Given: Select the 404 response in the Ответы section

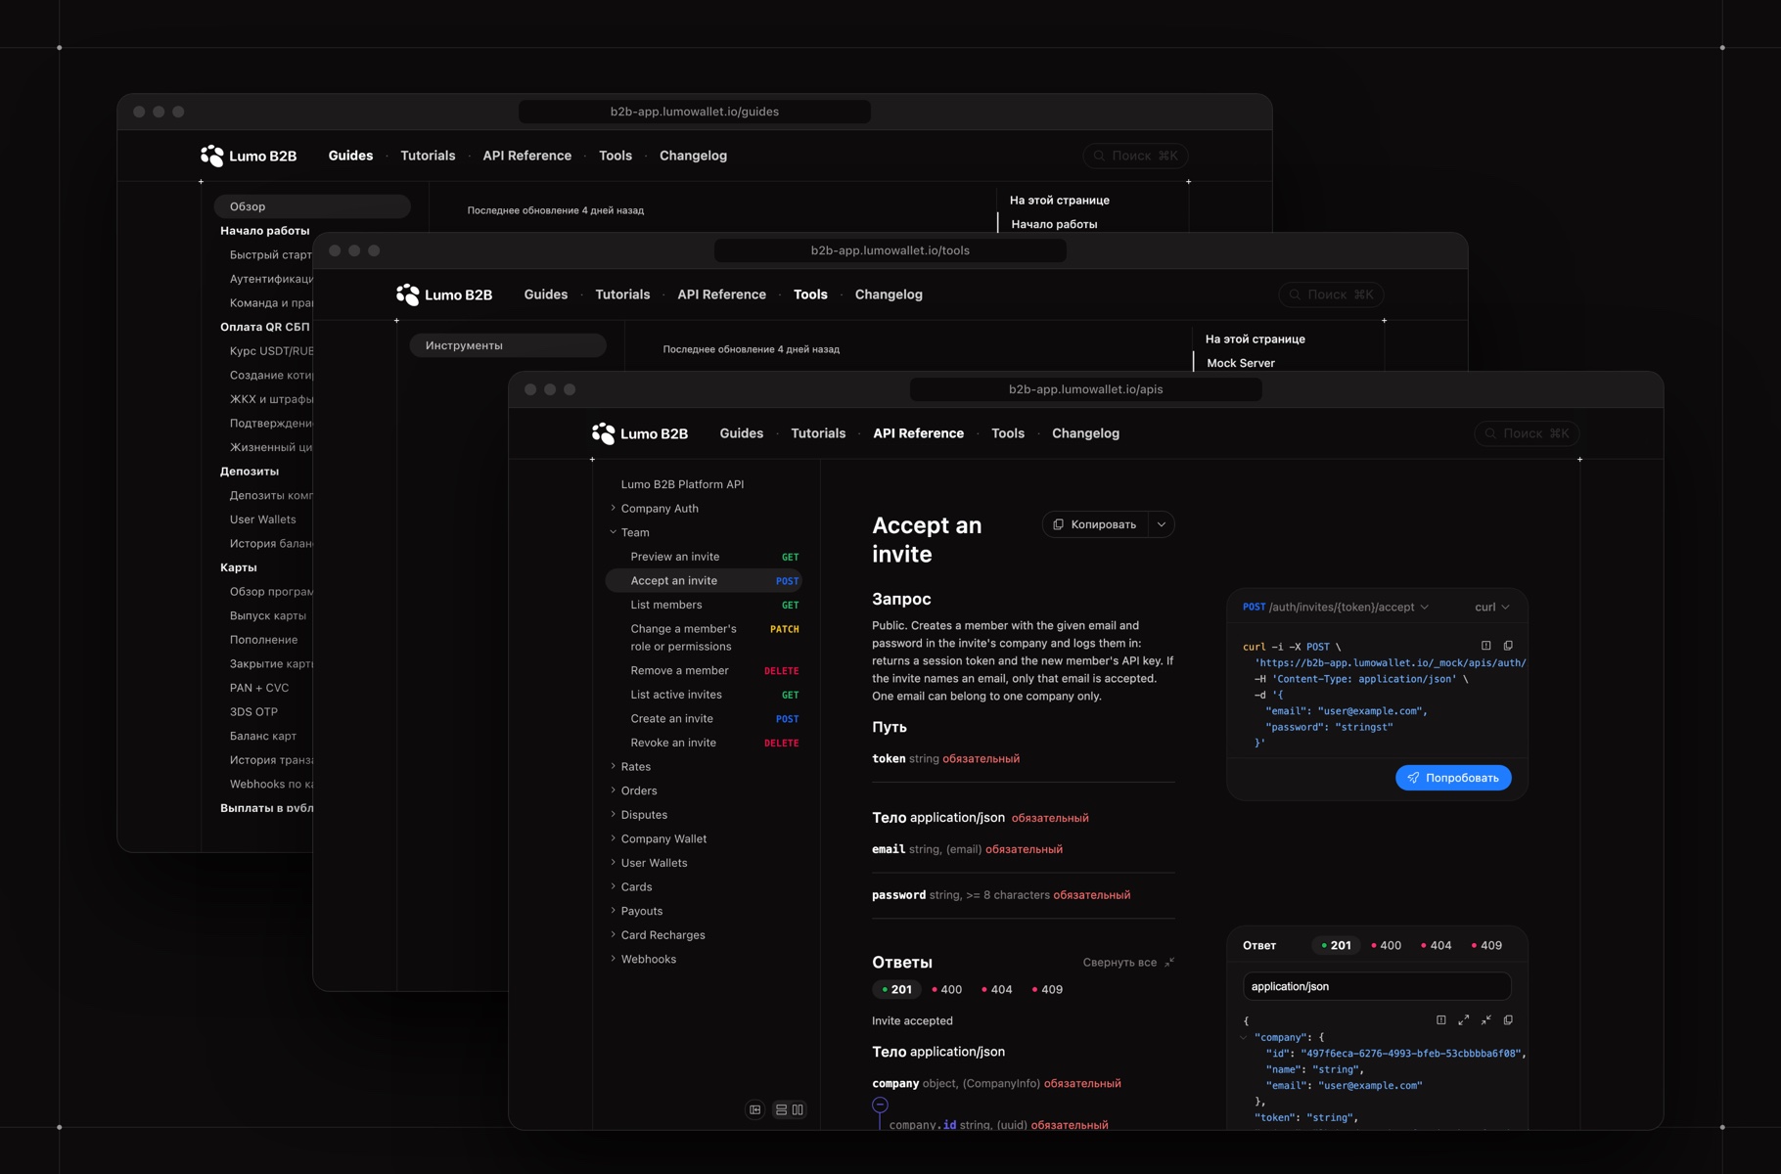Looking at the screenshot, I should tap(997, 990).
